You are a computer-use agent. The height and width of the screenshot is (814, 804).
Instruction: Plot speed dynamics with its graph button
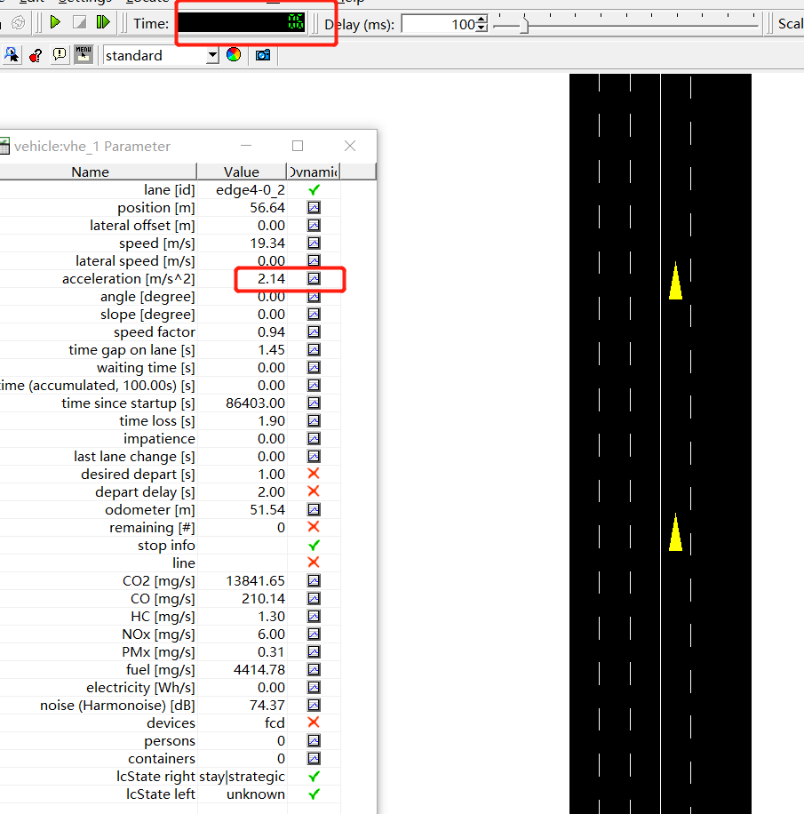click(313, 243)
